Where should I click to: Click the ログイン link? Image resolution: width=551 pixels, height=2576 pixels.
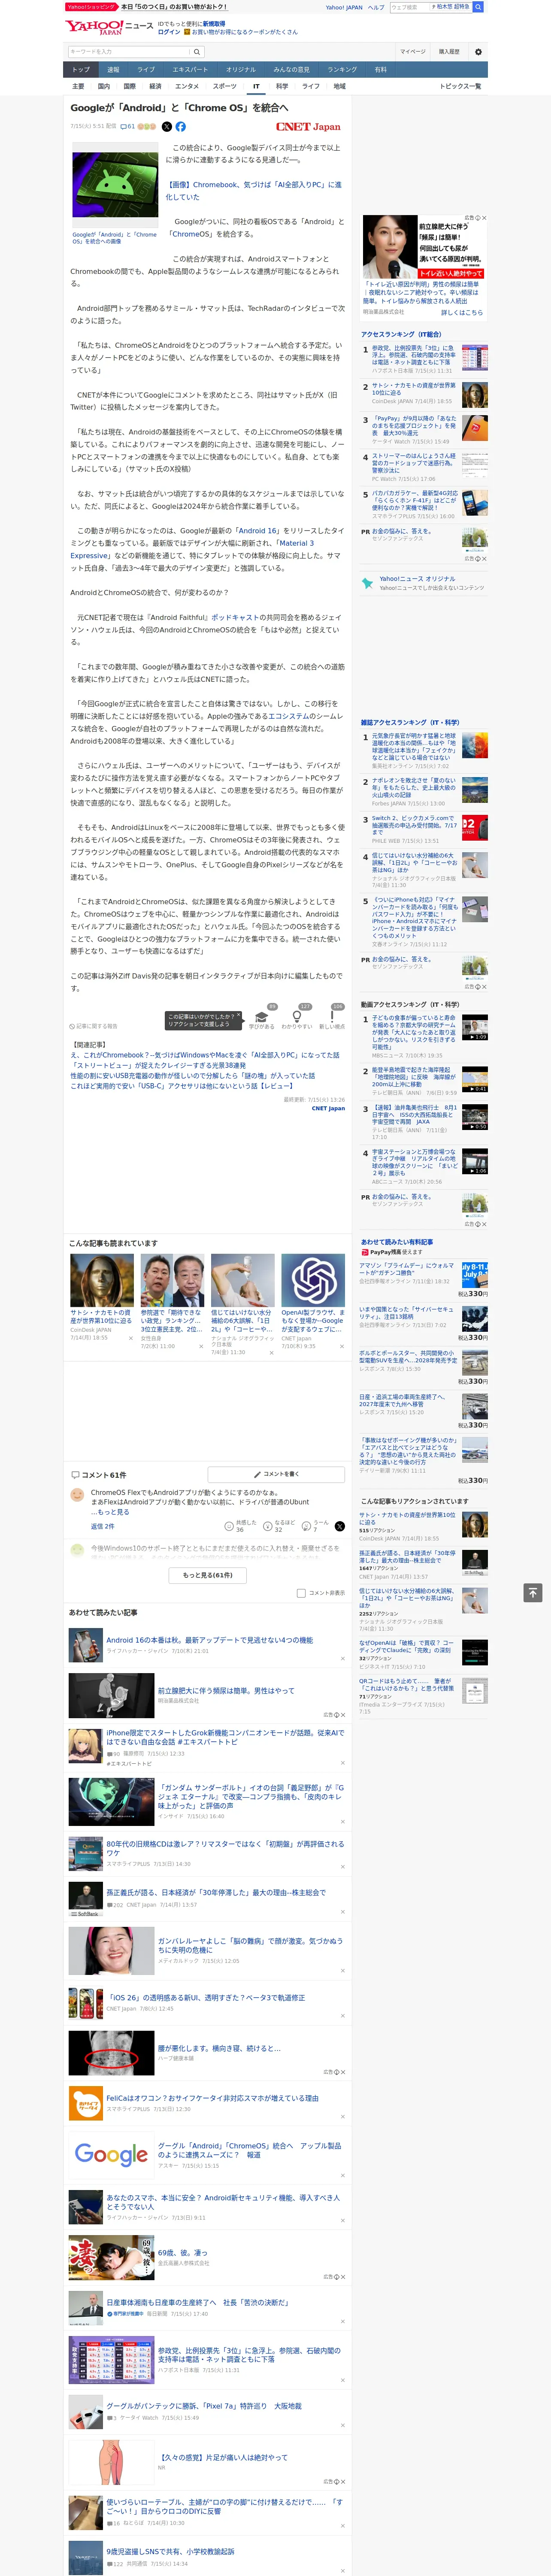tap(169, 32)
